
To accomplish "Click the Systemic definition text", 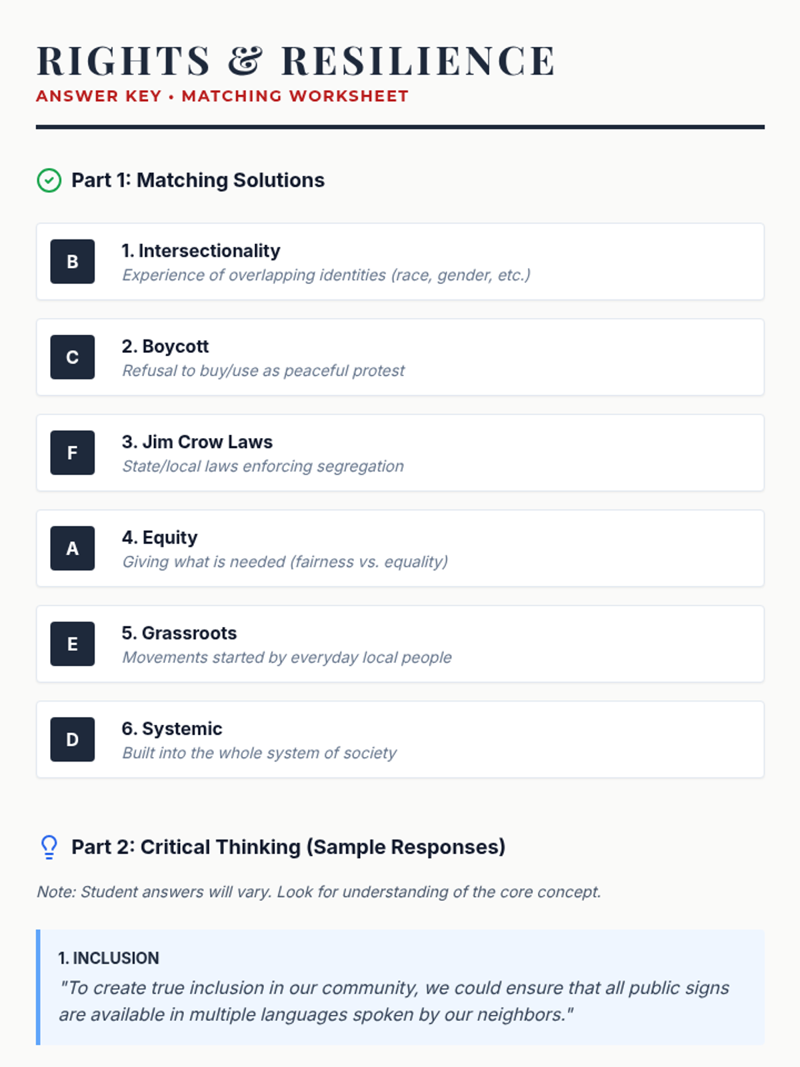I will click(259, 753).
